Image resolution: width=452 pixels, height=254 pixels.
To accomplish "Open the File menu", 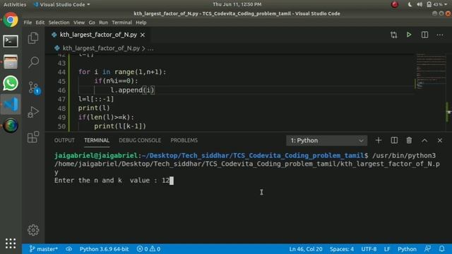I will [28, 23].
